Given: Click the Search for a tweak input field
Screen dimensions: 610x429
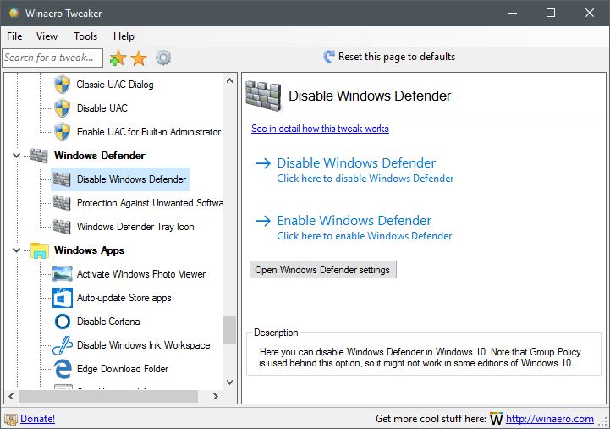Looking at the screenshot, I should click(x=52, y=58).
